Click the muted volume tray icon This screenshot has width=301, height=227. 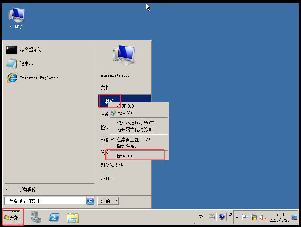263,217
